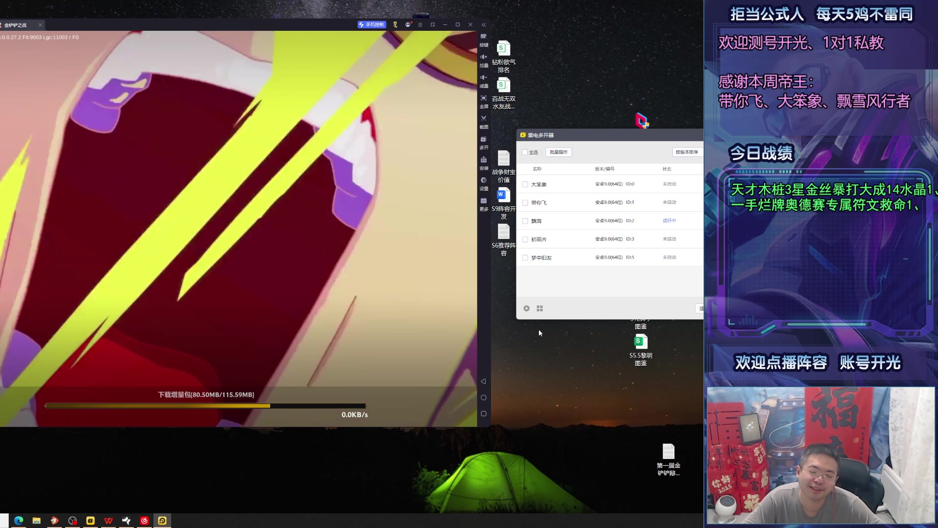Click the 大笨象 instance name

pos(539,184)
